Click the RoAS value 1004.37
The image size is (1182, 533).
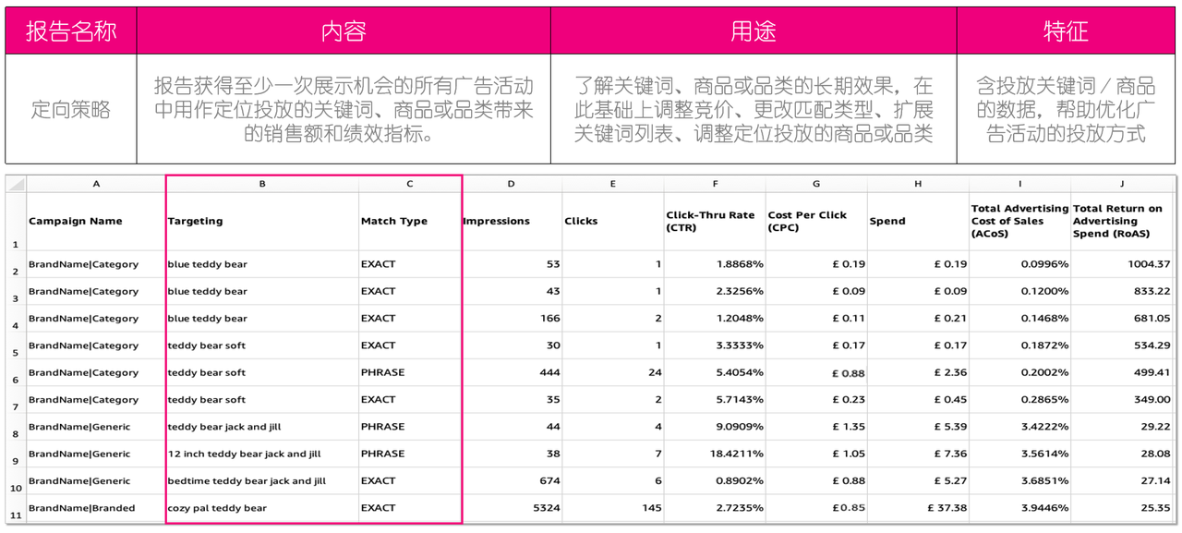pos(1122,264)
